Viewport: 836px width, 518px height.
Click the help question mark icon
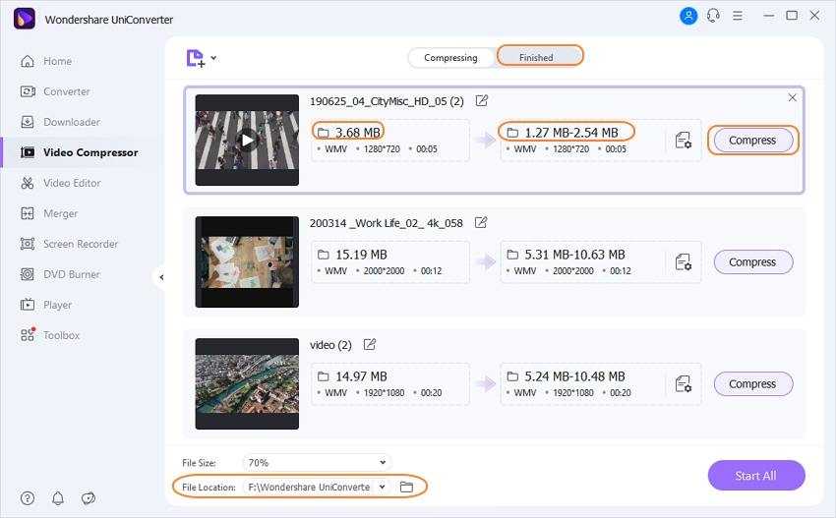click(28, 498)
